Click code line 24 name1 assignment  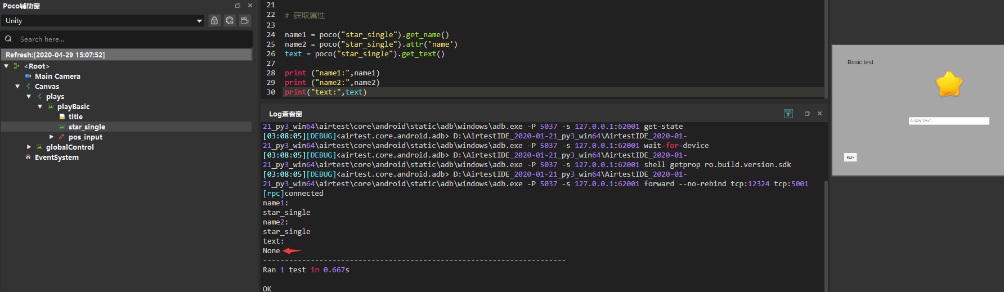(367, 35)
